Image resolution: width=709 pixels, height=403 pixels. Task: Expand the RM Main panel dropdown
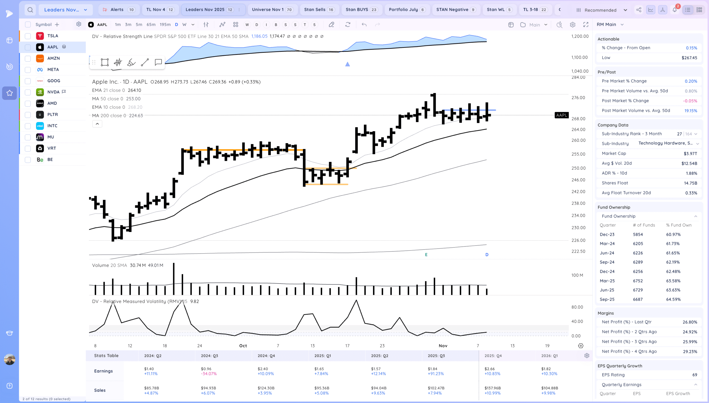(x=622, y=25)
